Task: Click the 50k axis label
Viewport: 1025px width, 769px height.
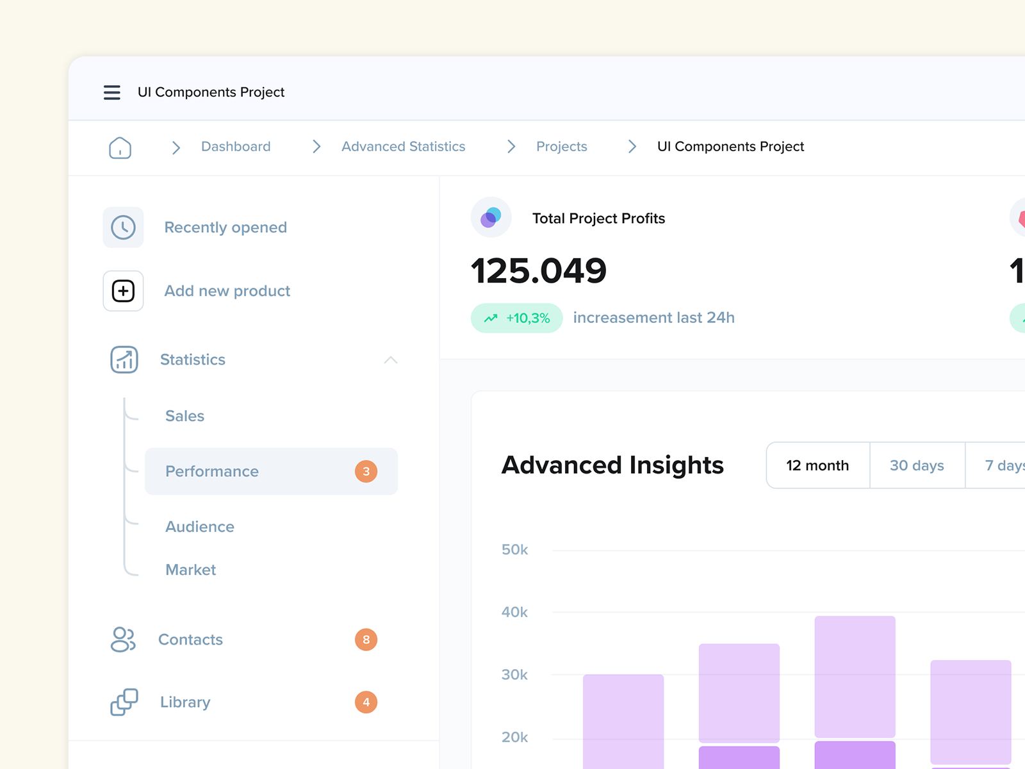Action: pos(515,550)
